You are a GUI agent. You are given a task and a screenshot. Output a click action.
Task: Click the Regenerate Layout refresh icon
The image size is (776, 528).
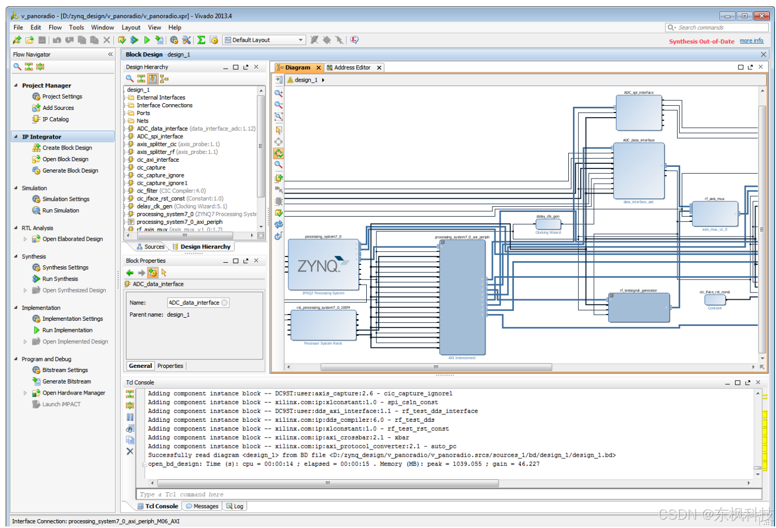coord(278,224)
